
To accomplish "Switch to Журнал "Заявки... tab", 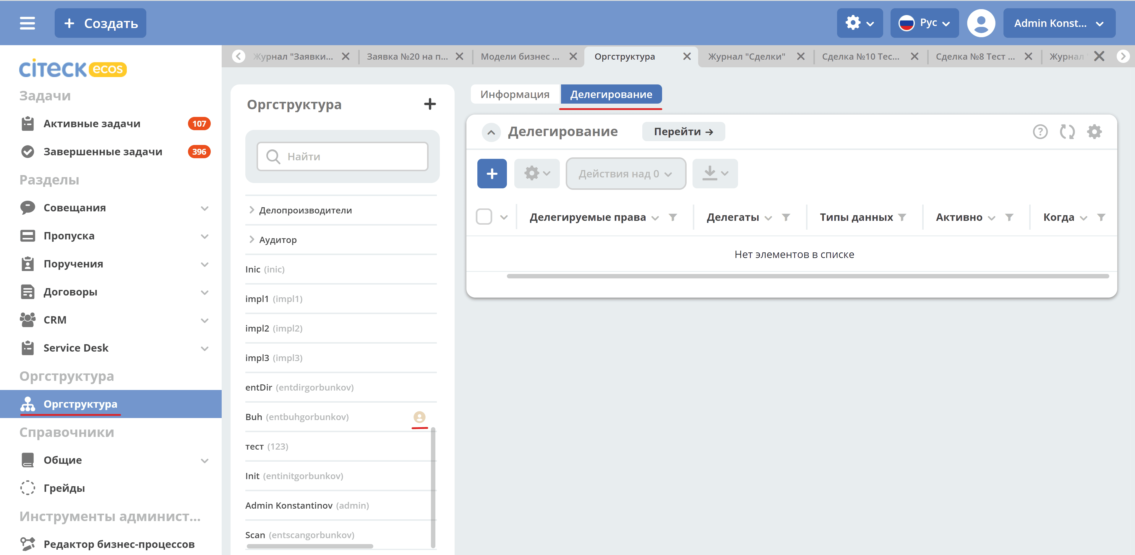I will 293,56.
